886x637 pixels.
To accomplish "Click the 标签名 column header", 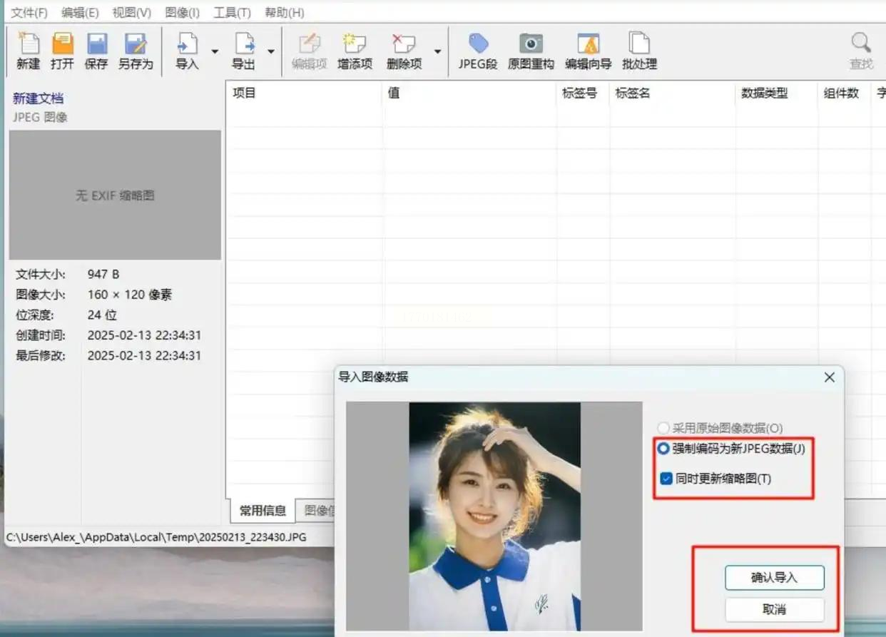I will point(672,93).
